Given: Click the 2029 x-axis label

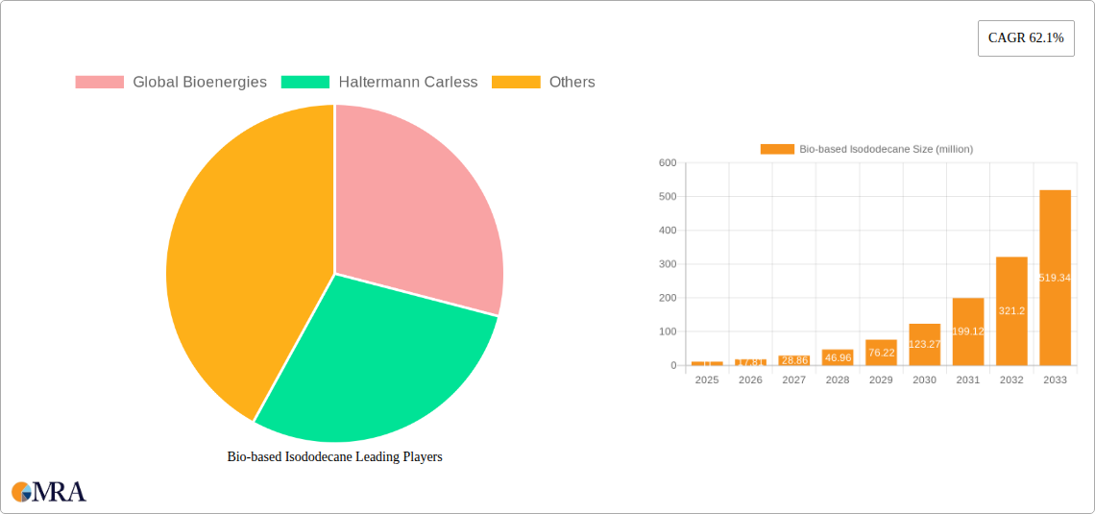Looking at the screenshot, I should pos(882,379).
